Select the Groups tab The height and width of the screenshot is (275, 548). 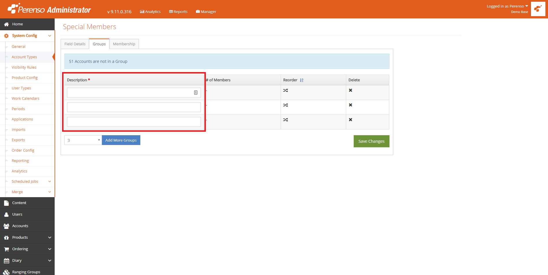(99, 44)
